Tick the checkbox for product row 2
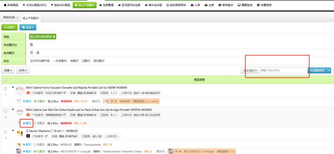Viewport: 334px width, 154px height. 5,111
